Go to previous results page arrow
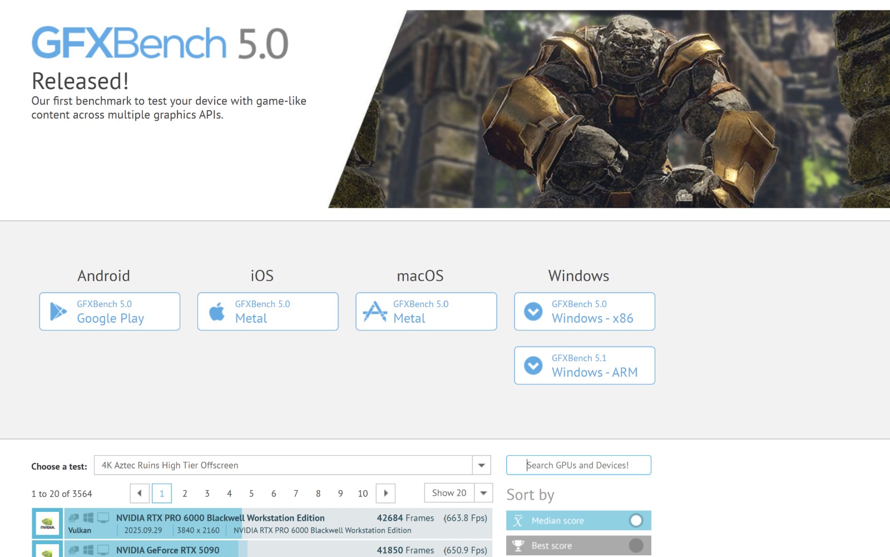890x557 pixels. (x=140, y=494)
